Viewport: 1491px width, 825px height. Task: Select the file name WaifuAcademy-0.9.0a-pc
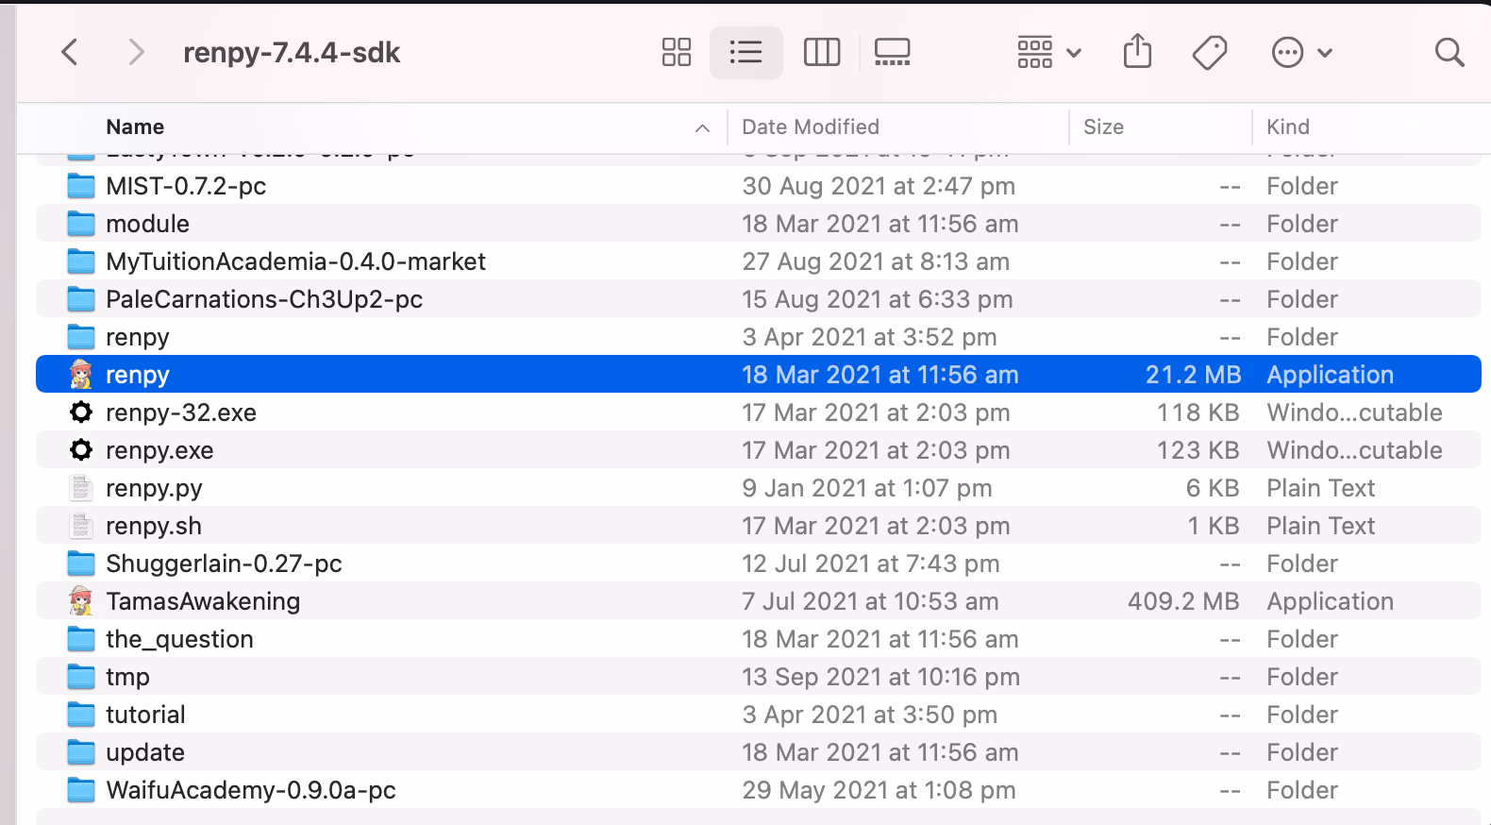(x=251, y=790)
